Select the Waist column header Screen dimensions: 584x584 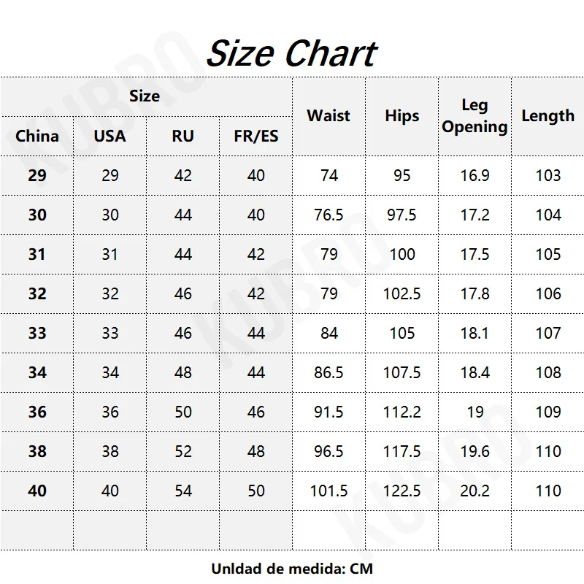click(x=328, y=115)
